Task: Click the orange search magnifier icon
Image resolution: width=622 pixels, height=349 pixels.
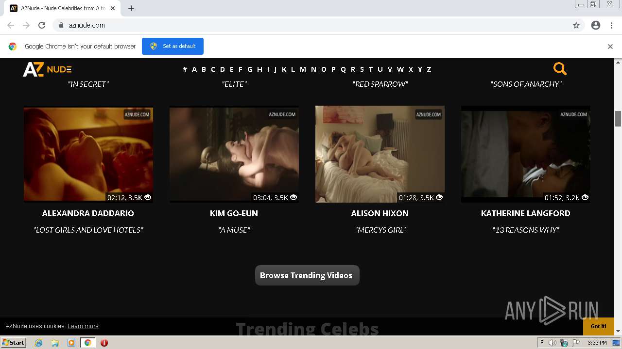Action: 560,69
